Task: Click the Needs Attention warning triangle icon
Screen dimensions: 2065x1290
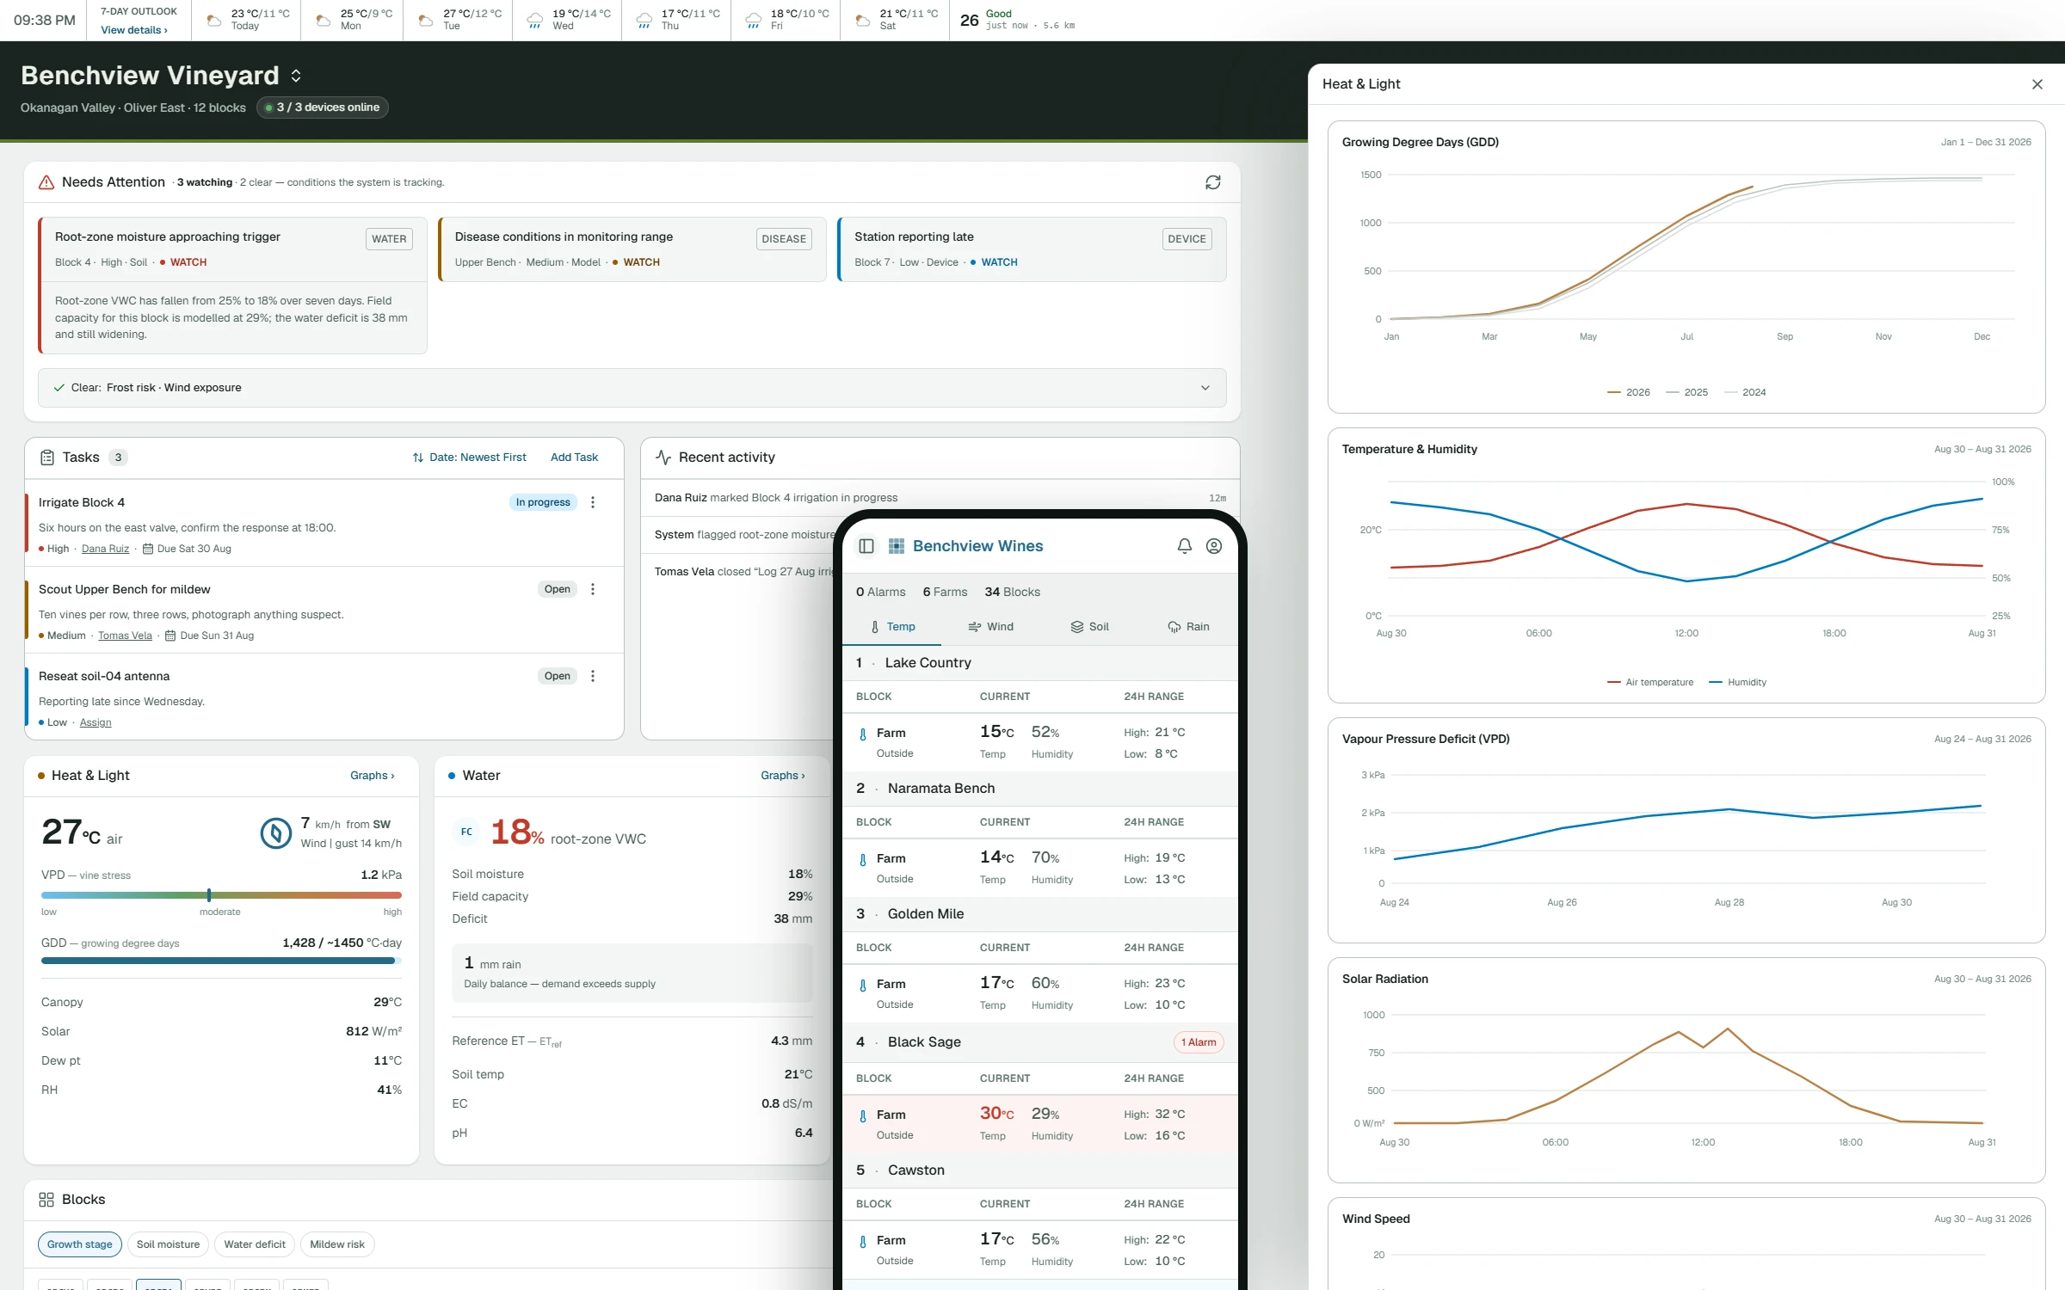Action: [x=46, y=182]
